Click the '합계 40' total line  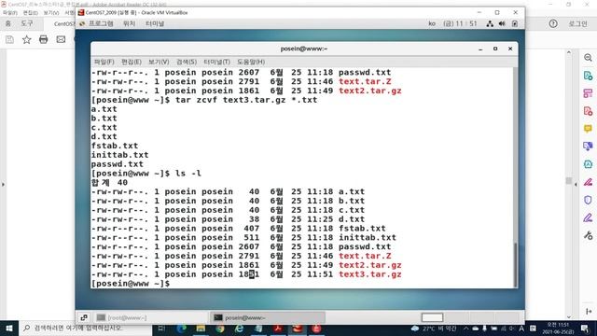(x=109, y=183)
